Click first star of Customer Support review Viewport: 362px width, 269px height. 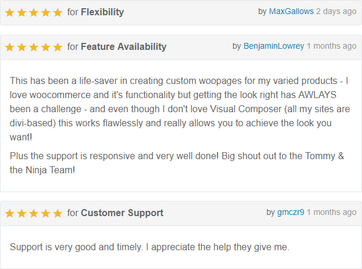pyautogui.click(x=9, y=213)
